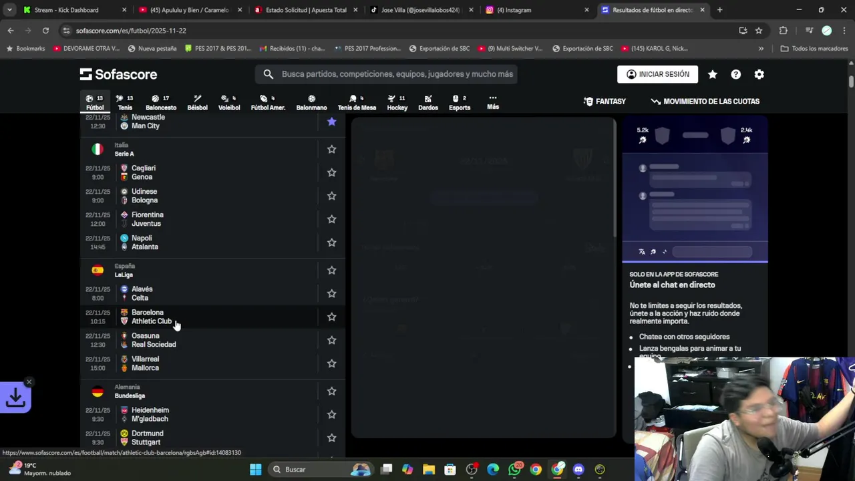Favorite the Fiorentina vs Juventus match
The height and width of the screenshot is (481, 855).
click(x=331, y=219)
